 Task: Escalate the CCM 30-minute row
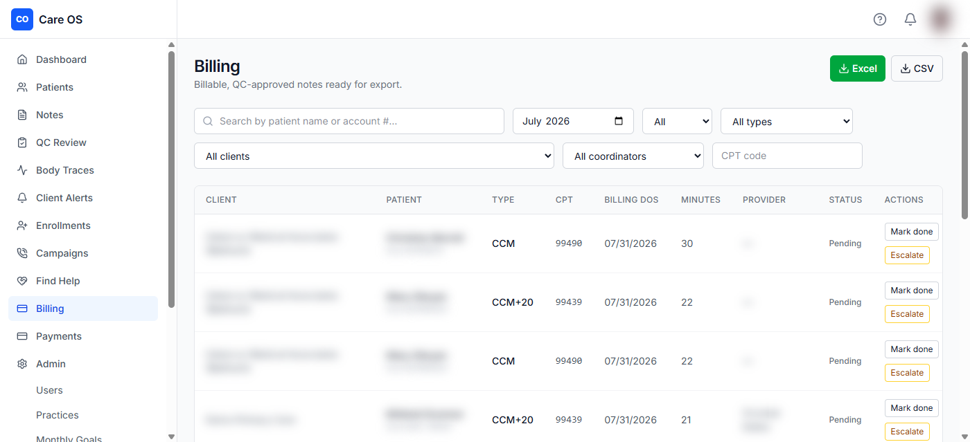[907, 255]
